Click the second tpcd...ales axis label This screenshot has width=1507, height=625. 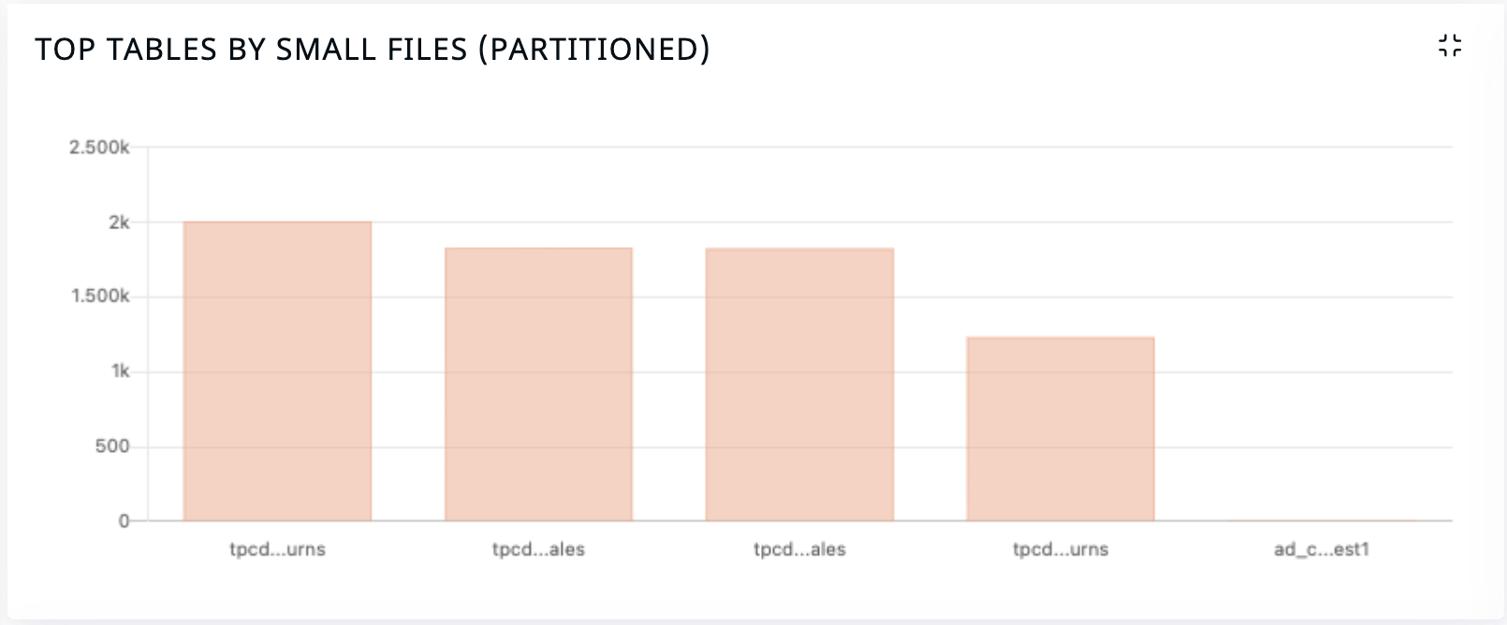[799, 549]
